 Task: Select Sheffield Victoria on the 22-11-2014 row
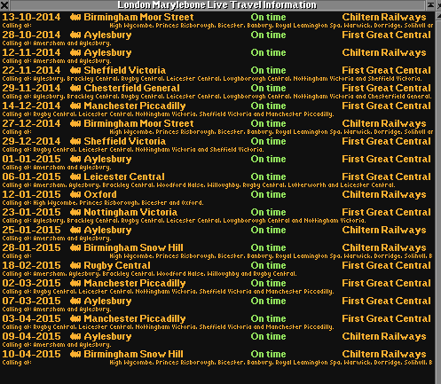(125, 70)
